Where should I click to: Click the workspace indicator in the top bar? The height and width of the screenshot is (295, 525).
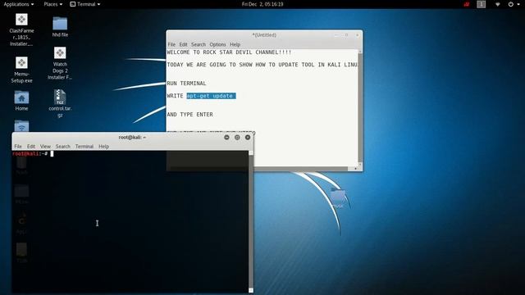pos(482,4)
